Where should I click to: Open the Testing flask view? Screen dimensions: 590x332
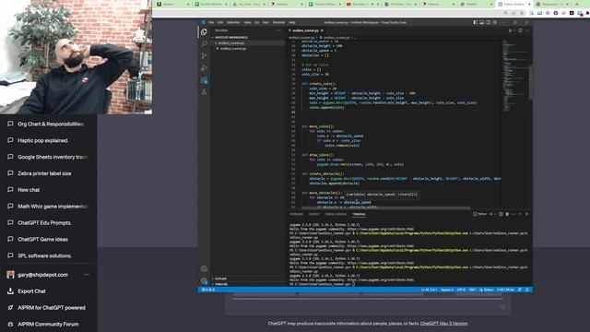pyautogui.click(x=204, y=92)
